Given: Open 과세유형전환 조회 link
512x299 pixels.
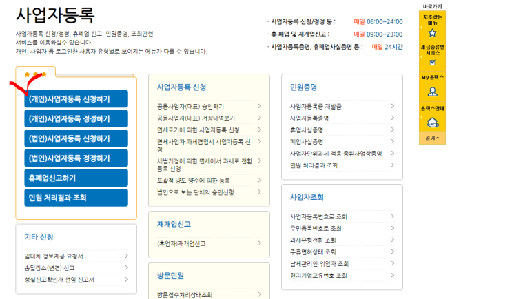Looking at the screenshot, I should 313,240.
